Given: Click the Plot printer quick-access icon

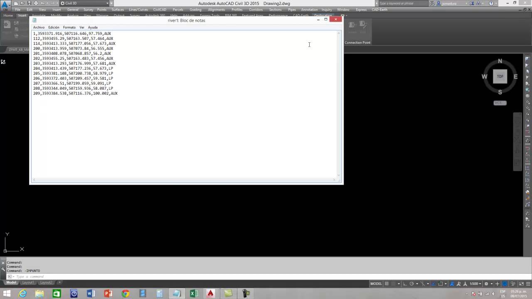Looking at the screenshot, I should tap(36, 3).
